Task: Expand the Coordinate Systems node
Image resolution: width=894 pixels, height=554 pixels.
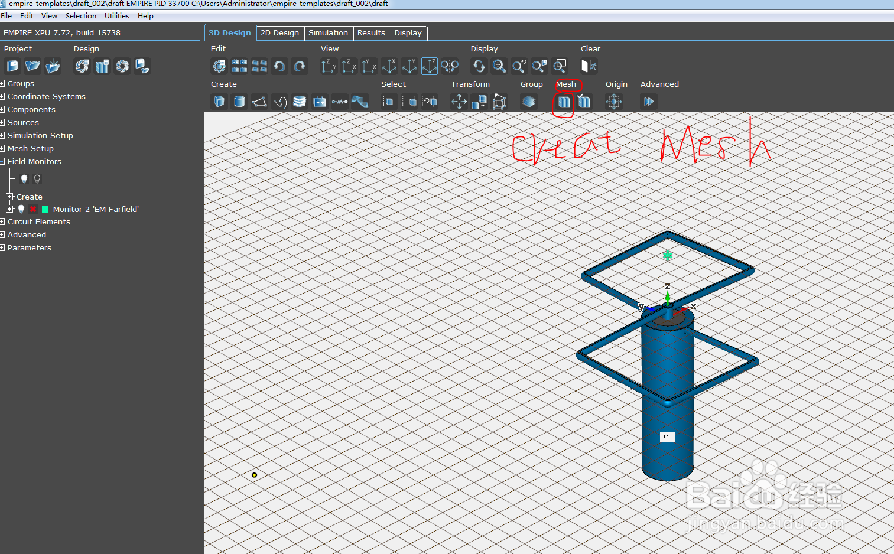Action: (x=2, y=96)
